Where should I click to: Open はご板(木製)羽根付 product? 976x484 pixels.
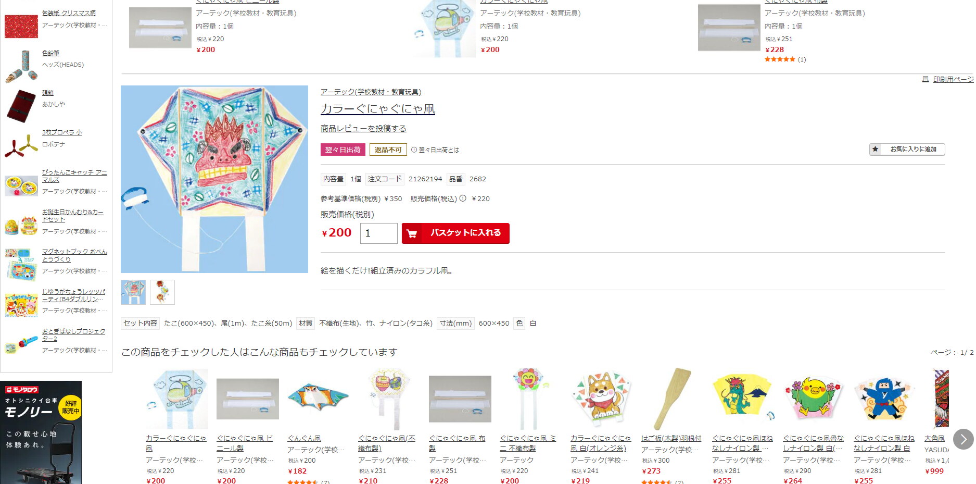click(671, 439)
